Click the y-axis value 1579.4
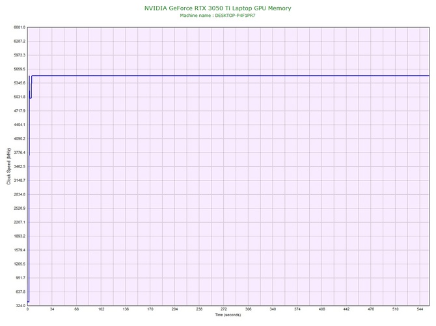The image size is (436, 326). point(20,250)
